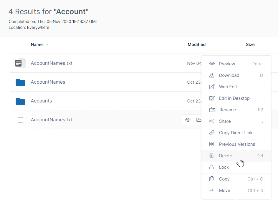Click the Preview eye icon in context menu
278x207 pixels.
pos(212,64)
